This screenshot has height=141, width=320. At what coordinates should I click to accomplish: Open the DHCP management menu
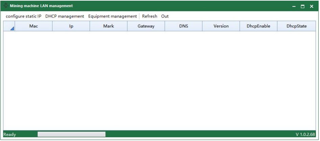64,16
